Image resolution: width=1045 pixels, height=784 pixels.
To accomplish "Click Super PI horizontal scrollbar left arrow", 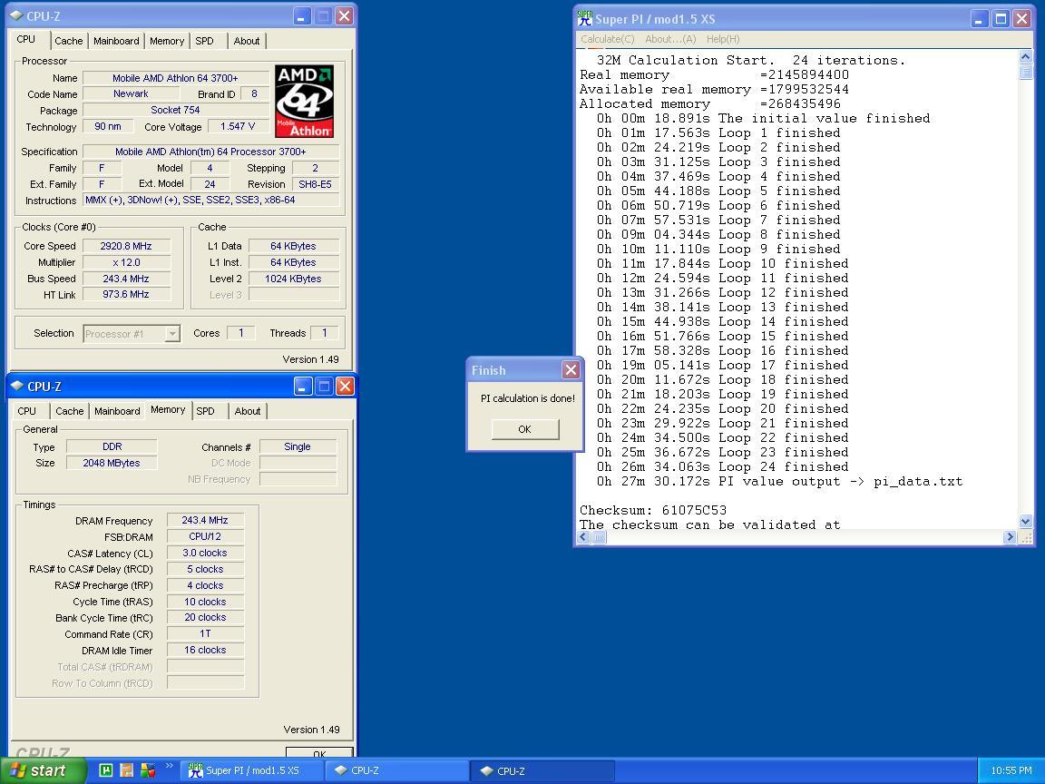I will coord(584,536).
